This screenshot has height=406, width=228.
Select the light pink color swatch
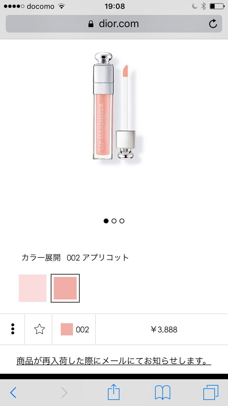(33, 288)
